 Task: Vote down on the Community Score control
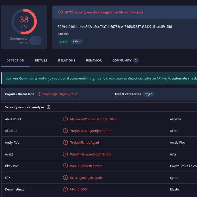point(38,42)
